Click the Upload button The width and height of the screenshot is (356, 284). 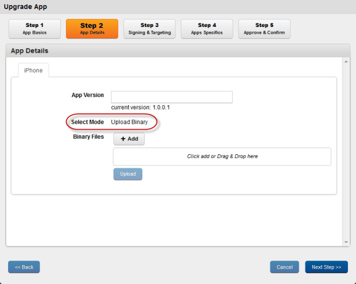[x=128, y=174]
